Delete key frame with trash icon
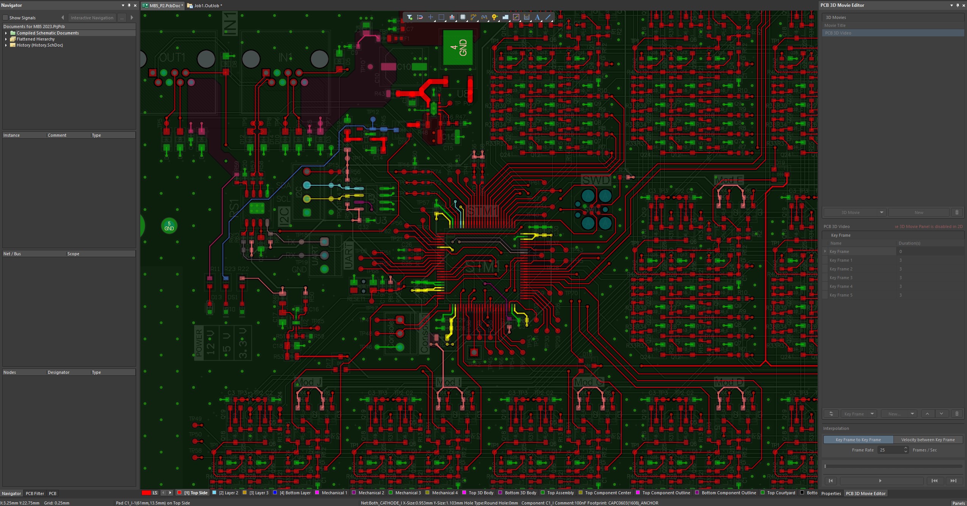Viewport: 967px width, 506px height. (957, 414)
